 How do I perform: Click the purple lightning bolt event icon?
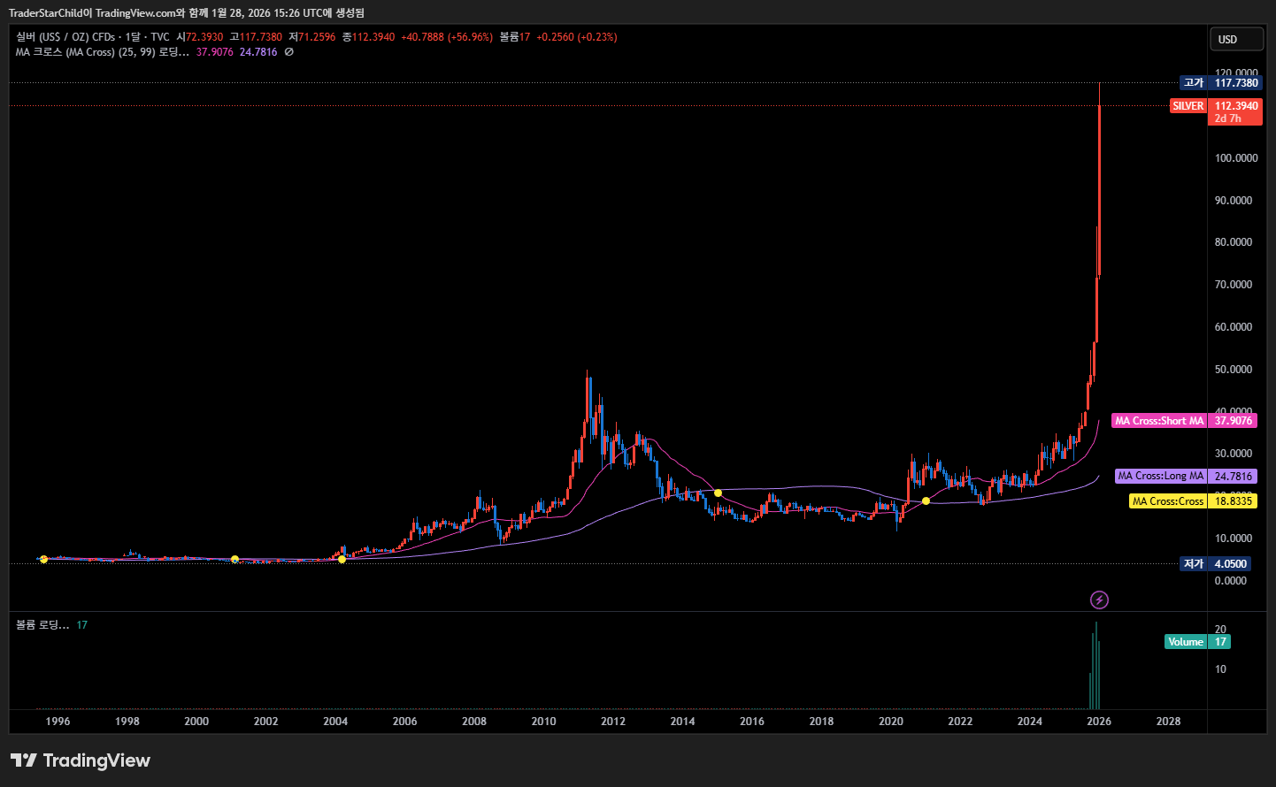1099,600
